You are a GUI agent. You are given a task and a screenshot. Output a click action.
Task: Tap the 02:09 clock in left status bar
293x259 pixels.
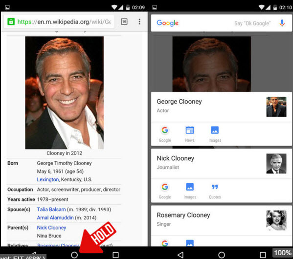tap(138, 7)
